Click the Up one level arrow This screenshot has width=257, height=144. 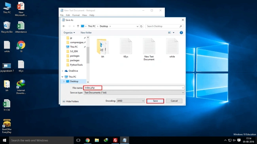78,26
